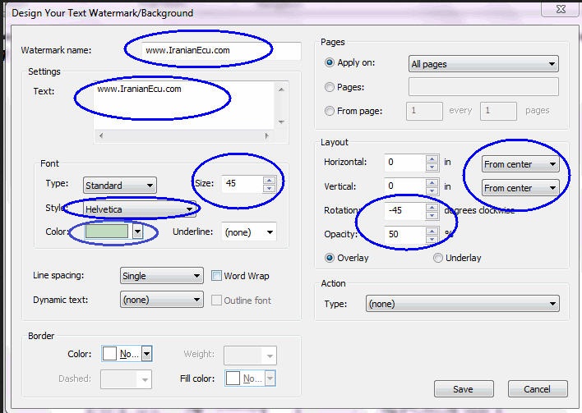Open the Style dropdown showing Helvetica

(140, 209)
